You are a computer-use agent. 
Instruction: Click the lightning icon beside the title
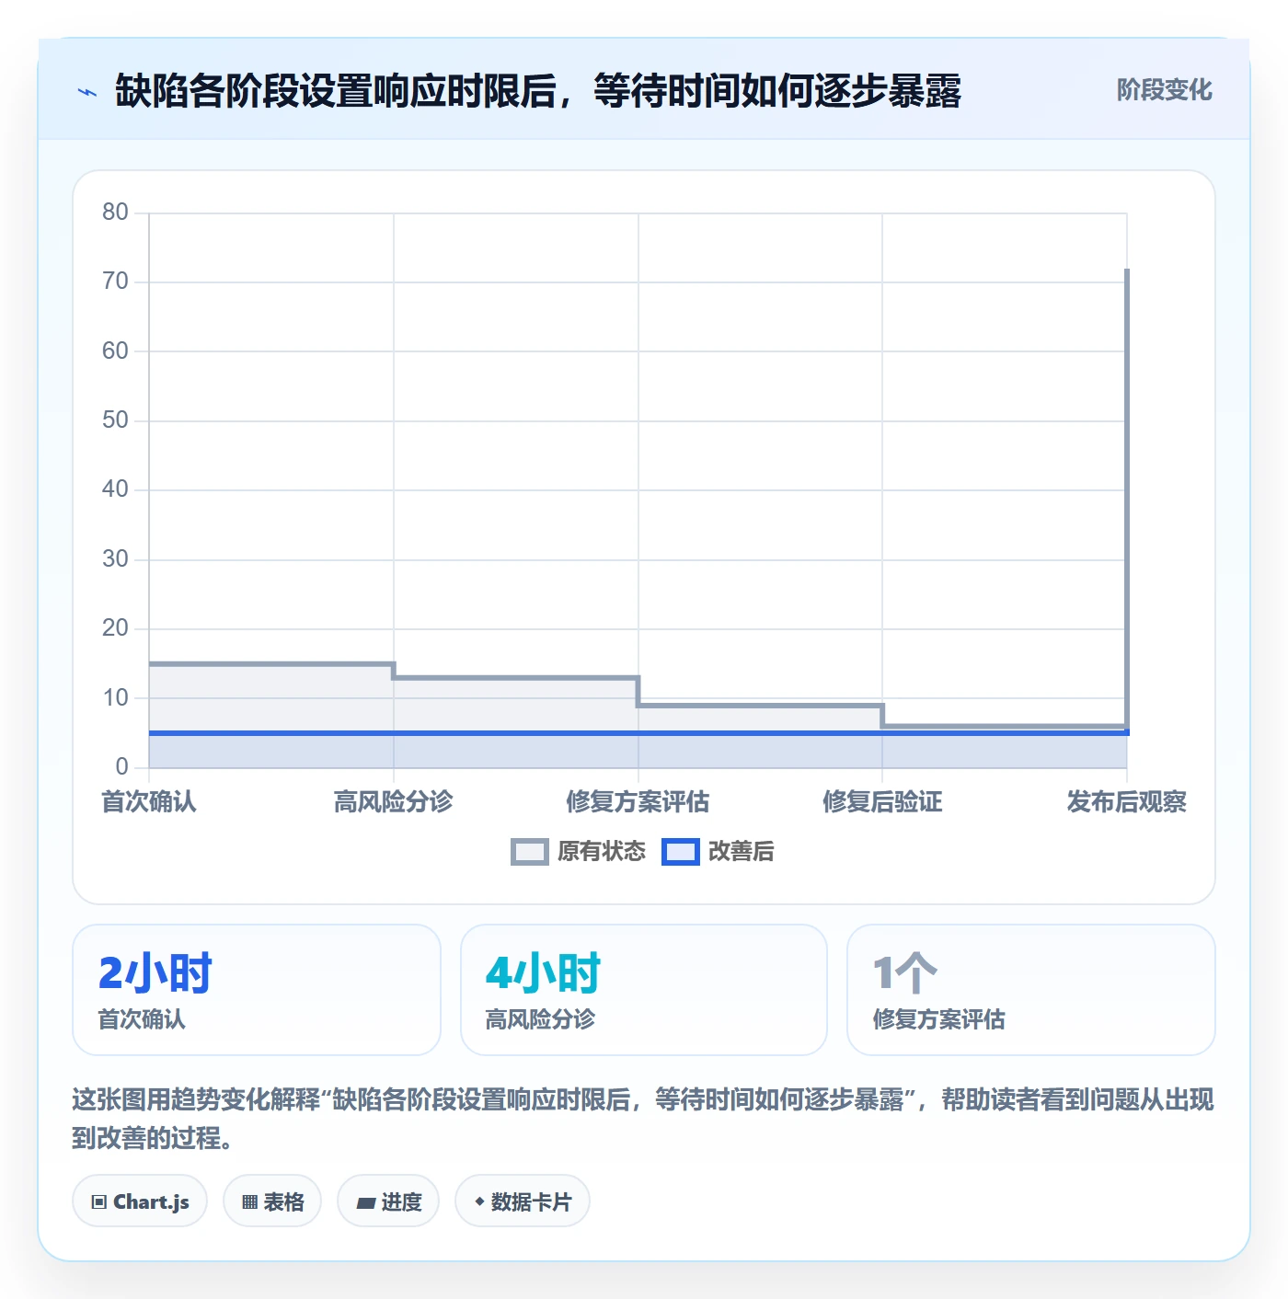pyautogui.click(x=87, y=92)
